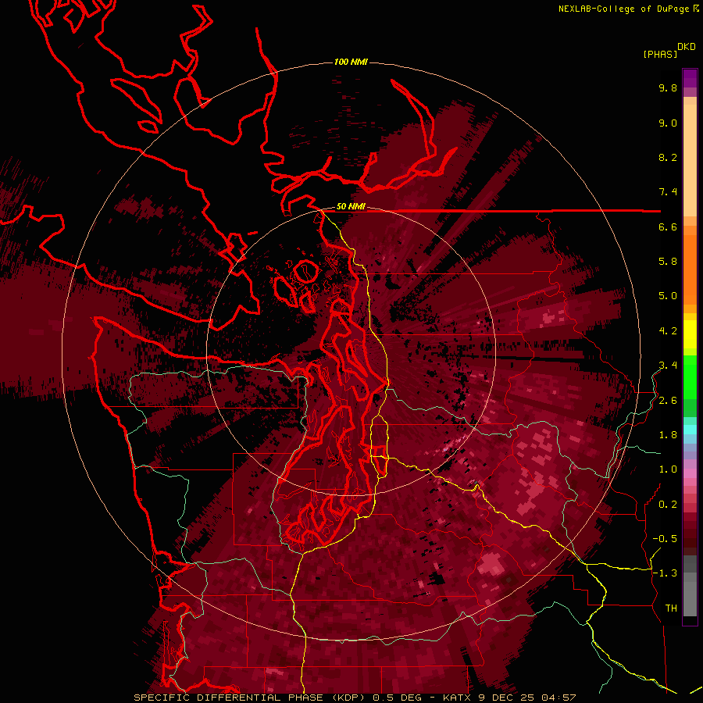This screenshot has height=703, width=703.
Task: Click the 8.2 scale value
Action: [668, 157]
